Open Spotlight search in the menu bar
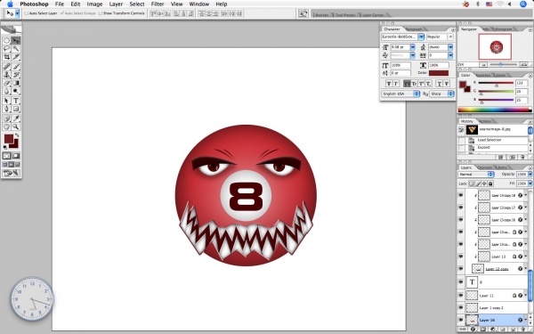Image resolution: width=534 pixels, height=334 pixels. [523, 4]
